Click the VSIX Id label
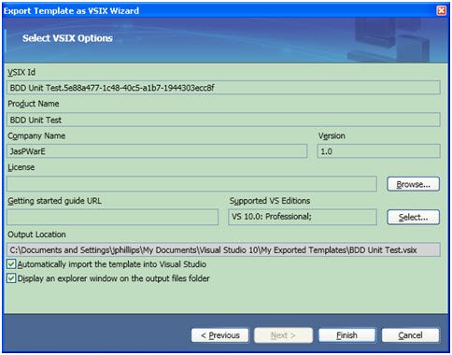 (21, 72)
